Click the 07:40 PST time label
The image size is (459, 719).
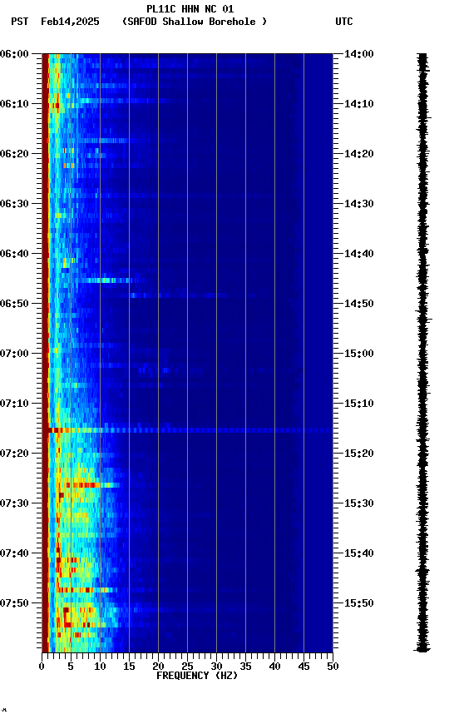click(14, 553)
